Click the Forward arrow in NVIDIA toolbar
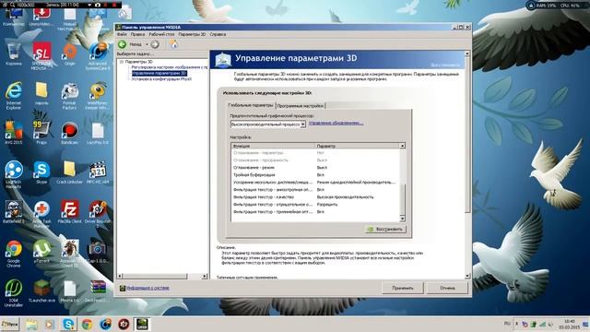 [155, 44]
